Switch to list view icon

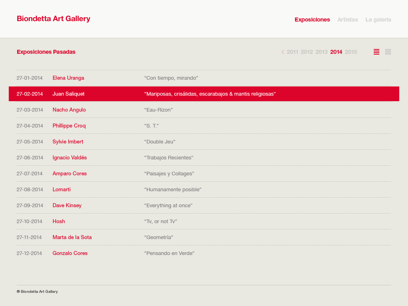tap(376, 52)
